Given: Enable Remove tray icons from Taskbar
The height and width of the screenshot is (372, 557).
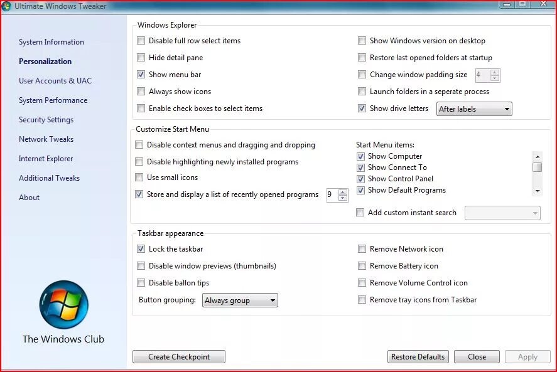Looking at the screenshot, I should pos(362,300).
